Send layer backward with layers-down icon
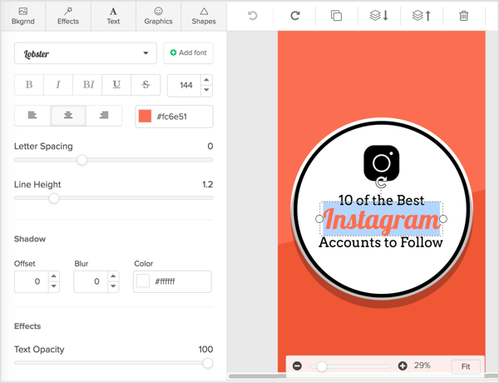Viewport: 499px width, 383px height. (379, 15)
